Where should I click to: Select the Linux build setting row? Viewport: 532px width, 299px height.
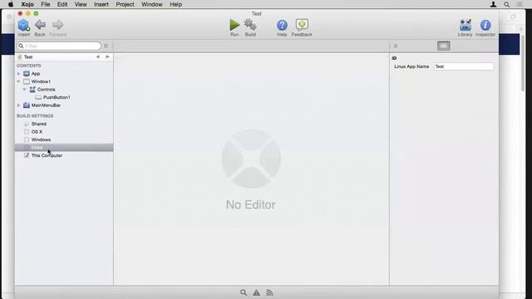(64, 148)
